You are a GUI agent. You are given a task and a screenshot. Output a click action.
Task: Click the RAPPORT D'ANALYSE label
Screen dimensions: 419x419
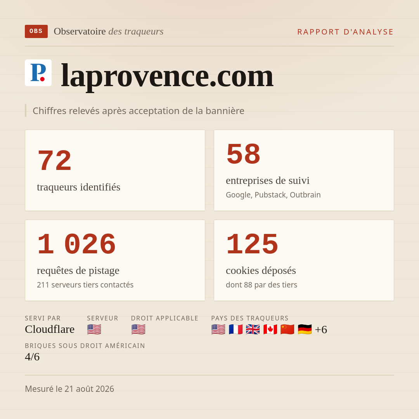click(346, 32)
